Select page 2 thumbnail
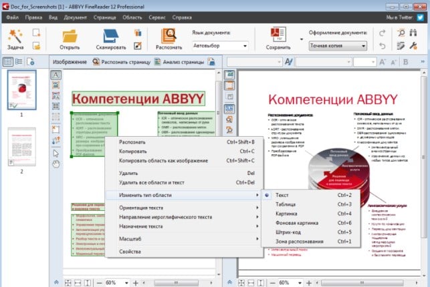 click(21, 147)
